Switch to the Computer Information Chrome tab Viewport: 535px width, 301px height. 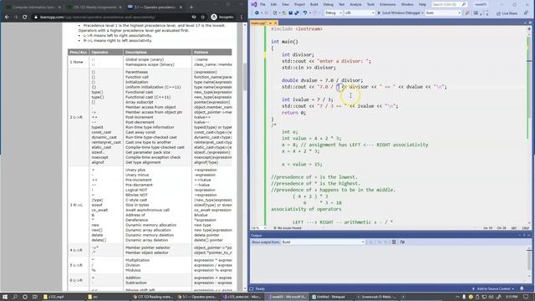pyautogui.click(x=33, y=8)
